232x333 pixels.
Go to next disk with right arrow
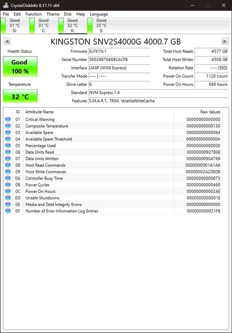pyautogui.click(x=225, y=41)
